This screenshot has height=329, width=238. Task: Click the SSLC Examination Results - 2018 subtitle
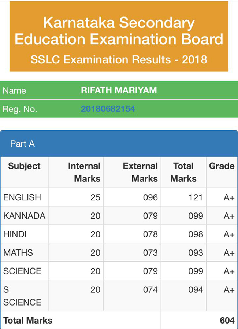(119, 59)
